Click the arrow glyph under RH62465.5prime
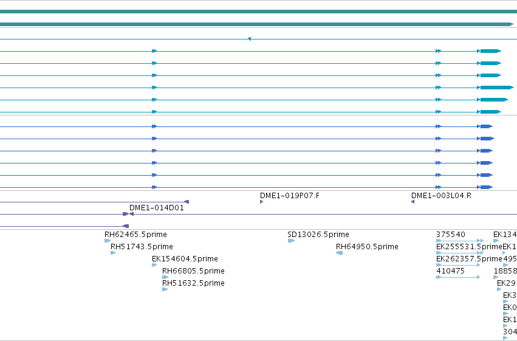 click(108, 241)
